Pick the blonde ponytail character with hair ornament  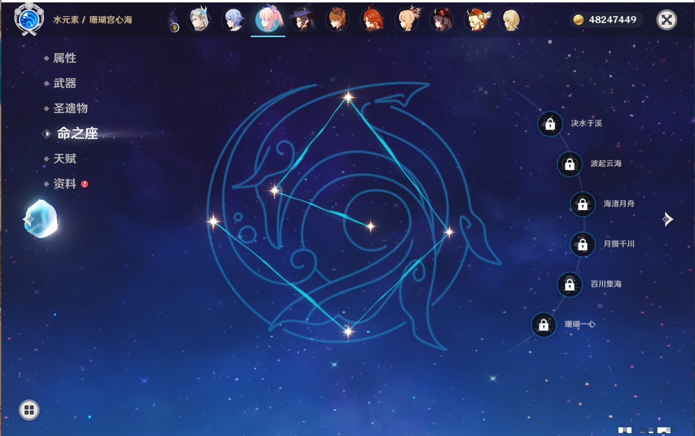(407, 20)
